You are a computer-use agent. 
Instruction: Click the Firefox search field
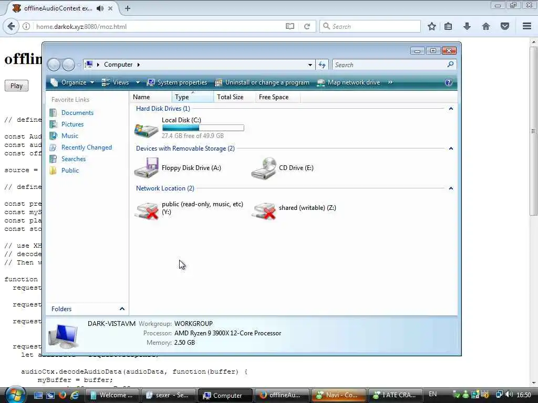pyautogui.click(x=370, y=26)
